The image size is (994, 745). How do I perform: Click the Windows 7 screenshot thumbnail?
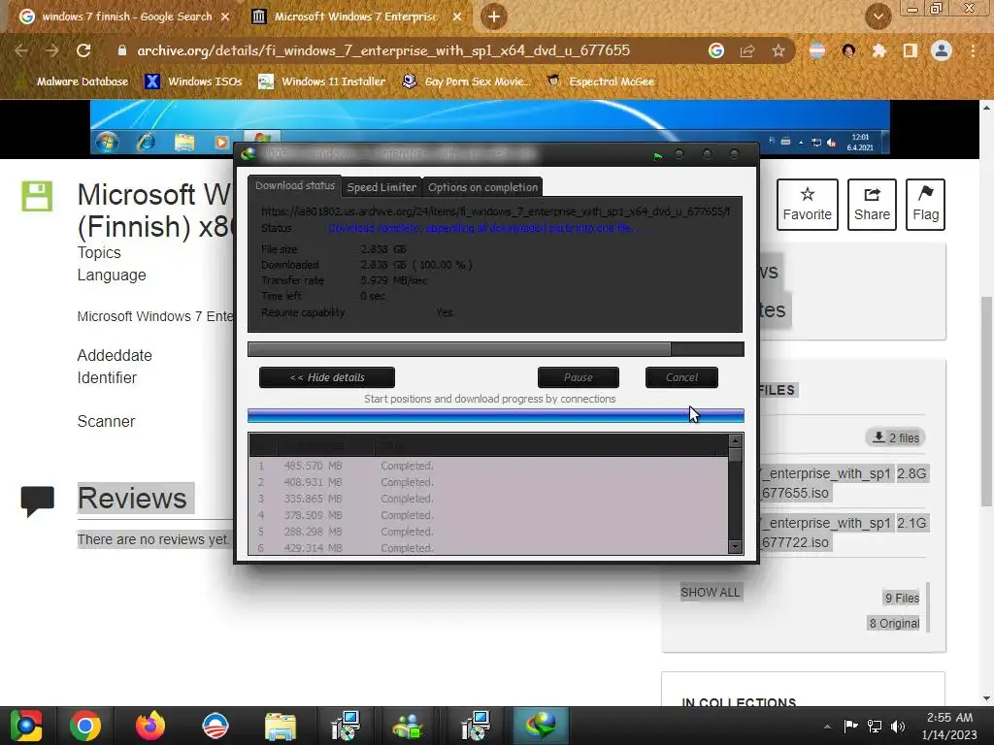pyautogui.click(x=489, y=127)
